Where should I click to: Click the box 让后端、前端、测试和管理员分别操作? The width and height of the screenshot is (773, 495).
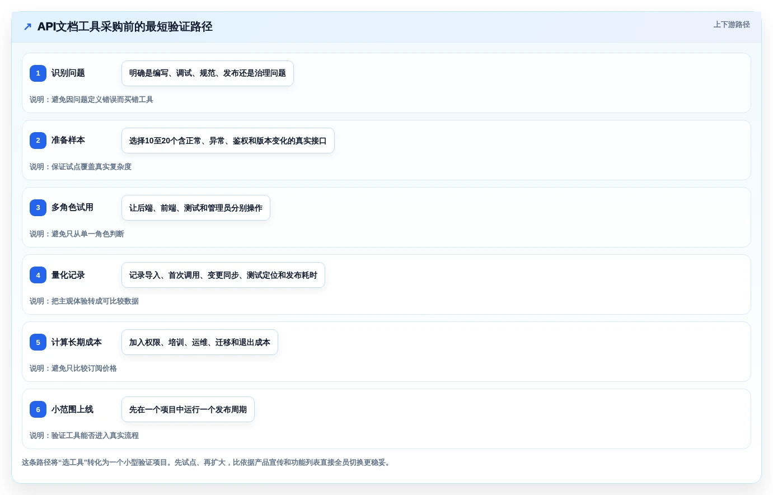coord(196,208)
